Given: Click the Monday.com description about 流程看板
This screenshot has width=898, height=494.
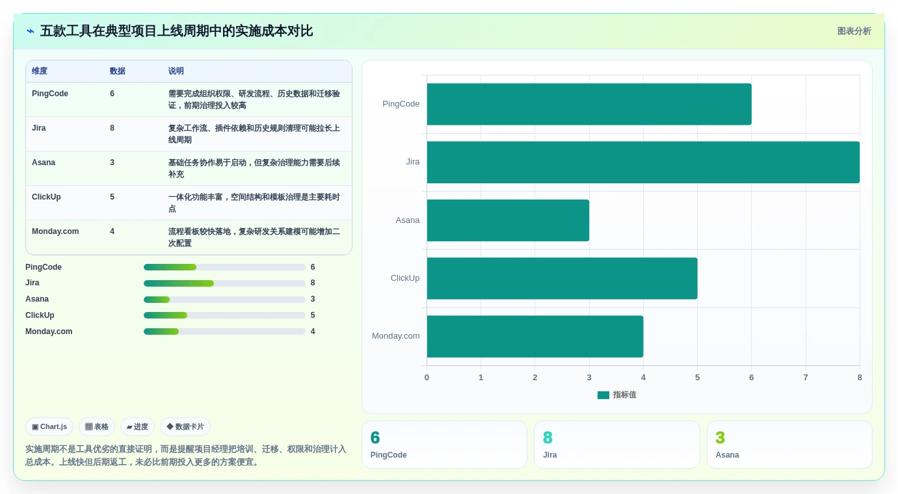Looking at the screenshot, I should click(254, 237).
